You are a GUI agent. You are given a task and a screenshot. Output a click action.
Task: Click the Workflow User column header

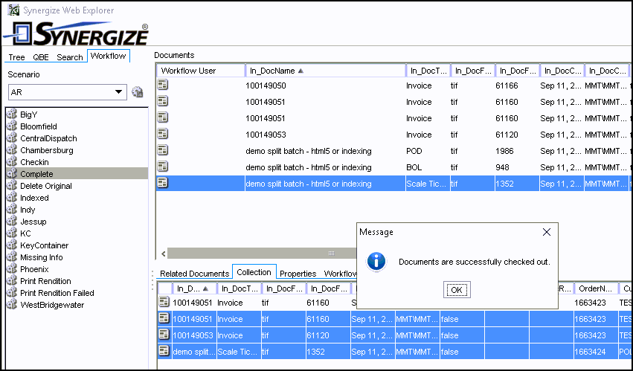coord(201,71)
